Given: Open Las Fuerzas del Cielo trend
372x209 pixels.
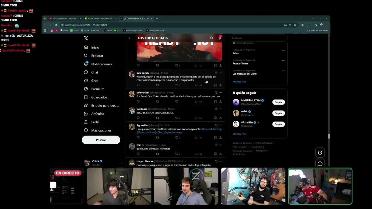Looking at the screenshot, I should click(x=244, y=74).
